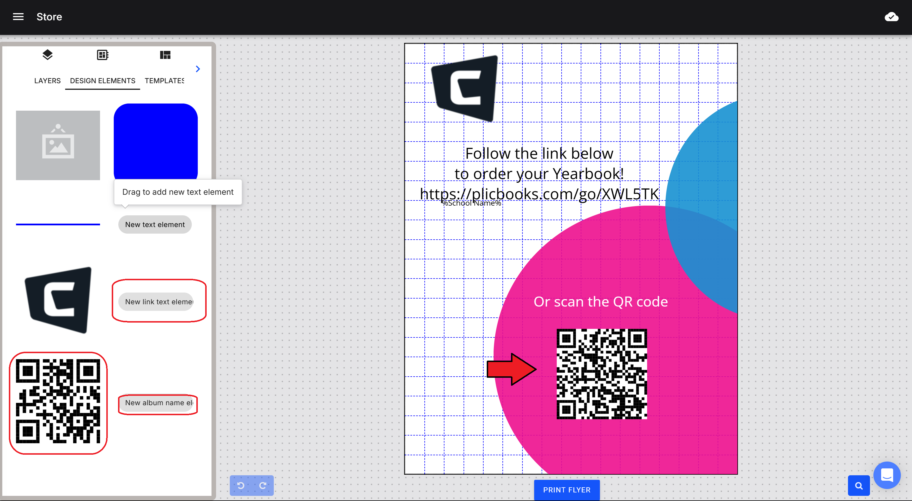
Task: Click the blue search zoom button
Action: coord(859,485)
